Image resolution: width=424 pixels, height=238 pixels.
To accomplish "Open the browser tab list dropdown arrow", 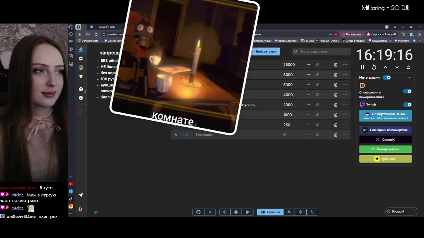I will click(84, 27).
